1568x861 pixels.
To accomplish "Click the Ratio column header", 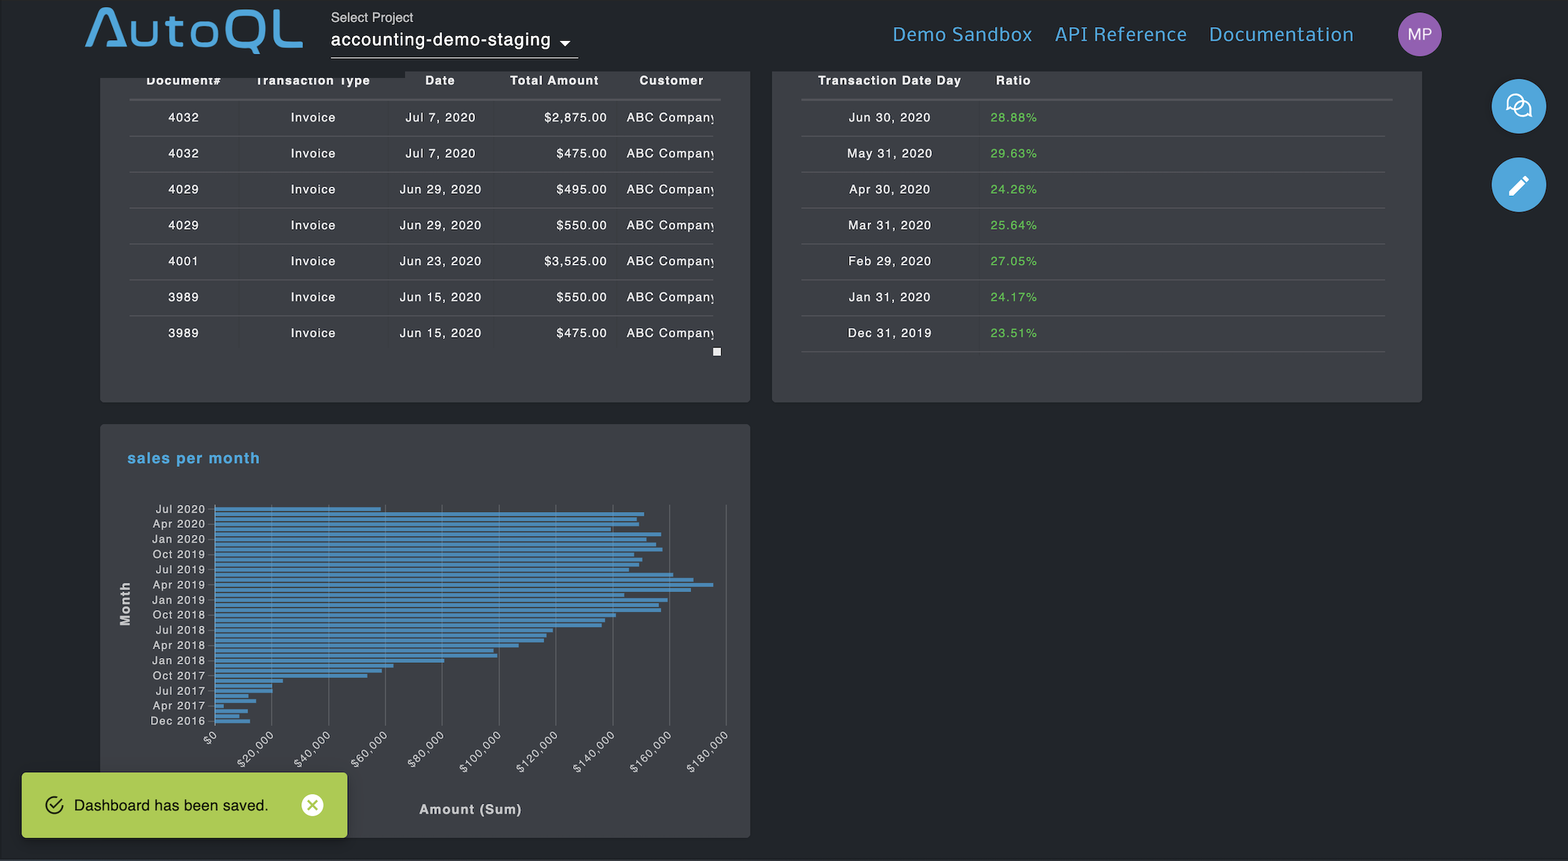I will [1013, 81].
